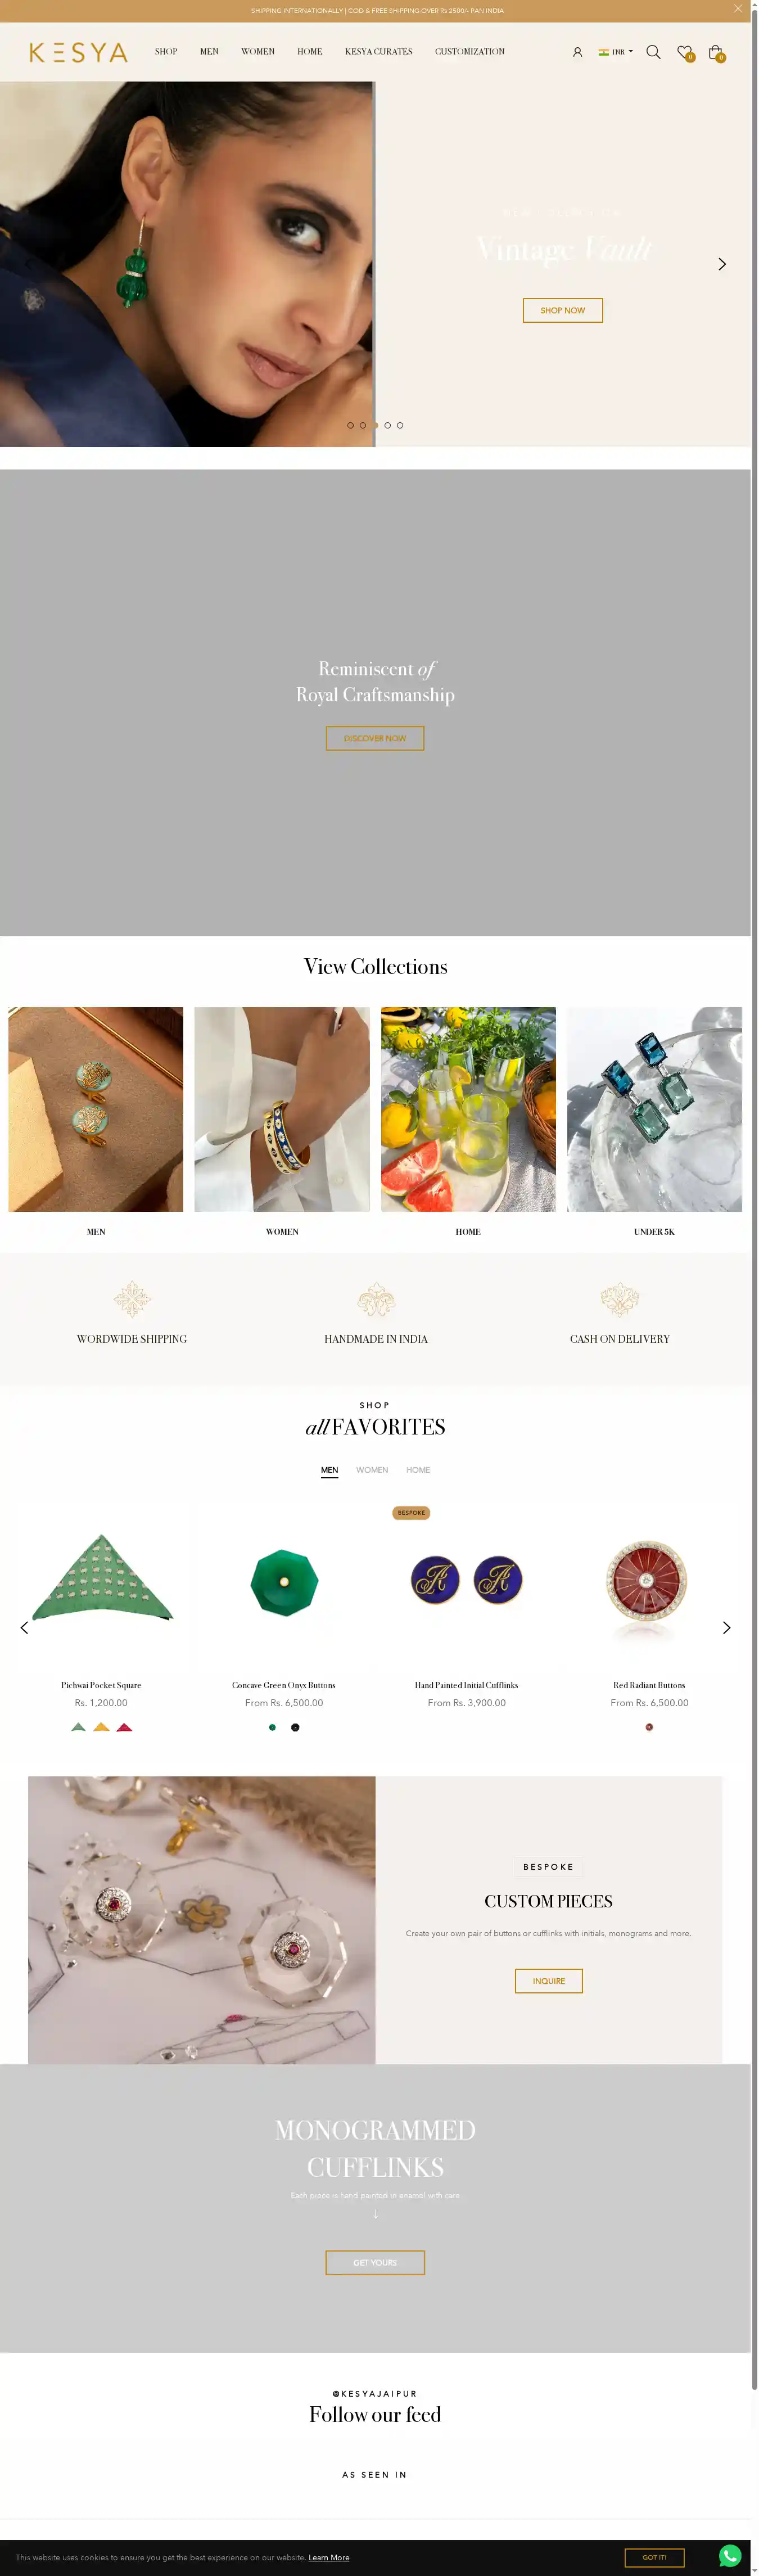Select the first hero carousel dot
The height and width of the screenshot is (2576, 759).
coord(350,425)
